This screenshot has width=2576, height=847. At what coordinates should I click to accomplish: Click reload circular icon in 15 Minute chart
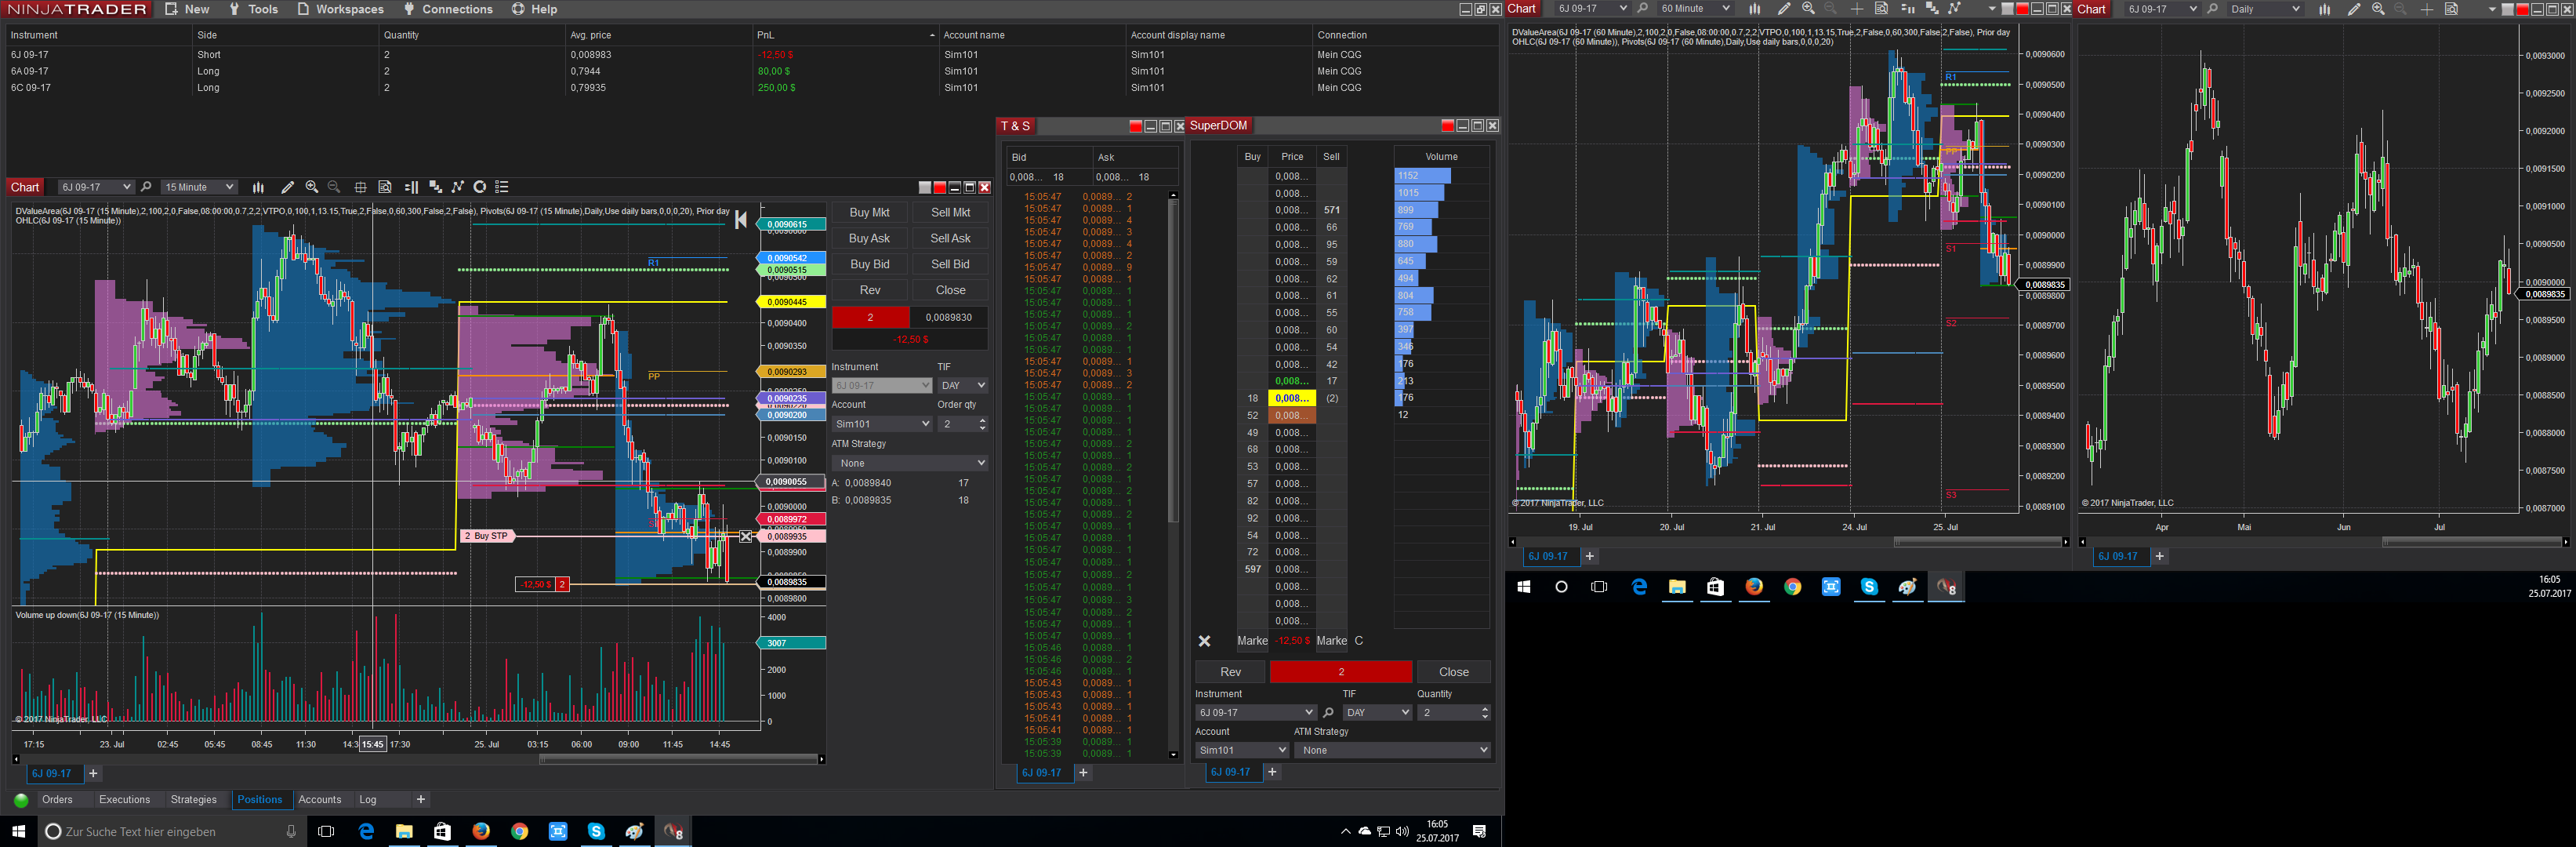click(x=480, y=187)
